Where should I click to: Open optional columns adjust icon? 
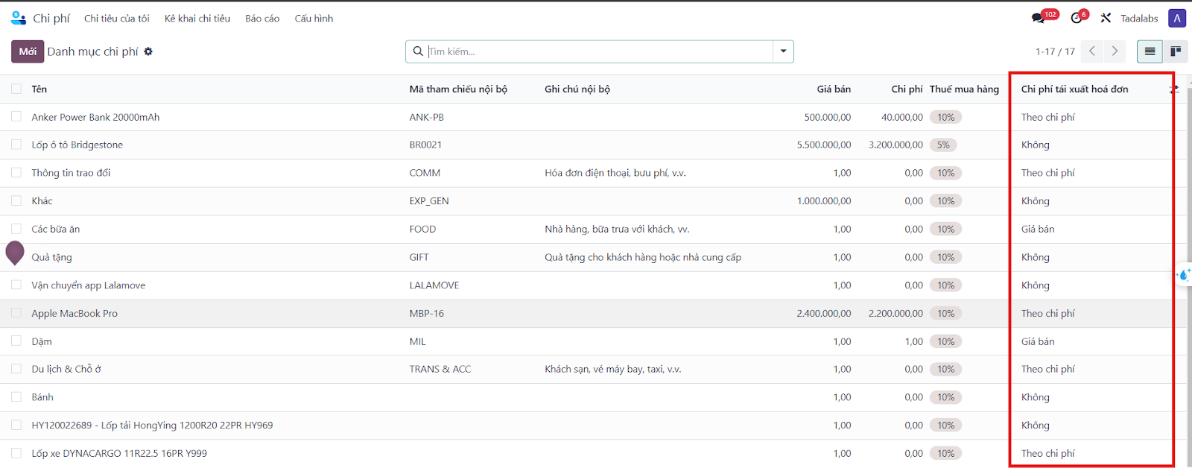1174,89
